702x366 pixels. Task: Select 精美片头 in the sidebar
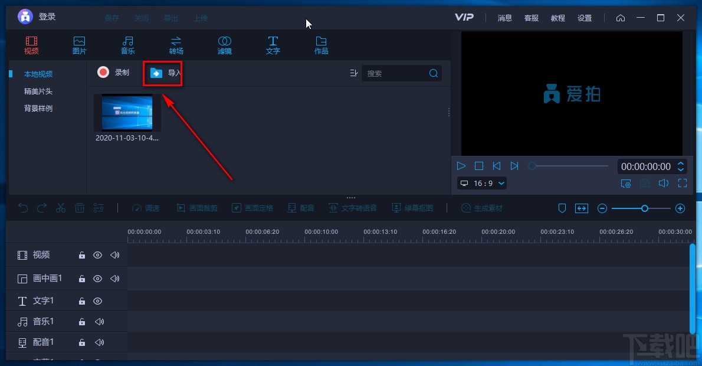pyautogui.click(x=38, y=91)
